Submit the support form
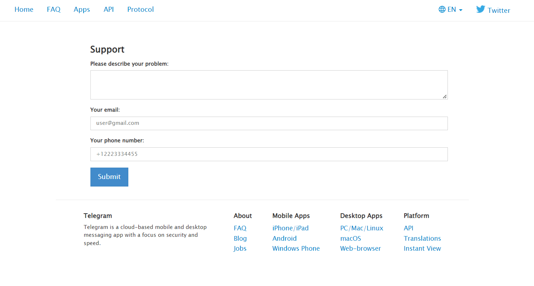Screen dimensions: 534x286 click(x=109, y=177)
